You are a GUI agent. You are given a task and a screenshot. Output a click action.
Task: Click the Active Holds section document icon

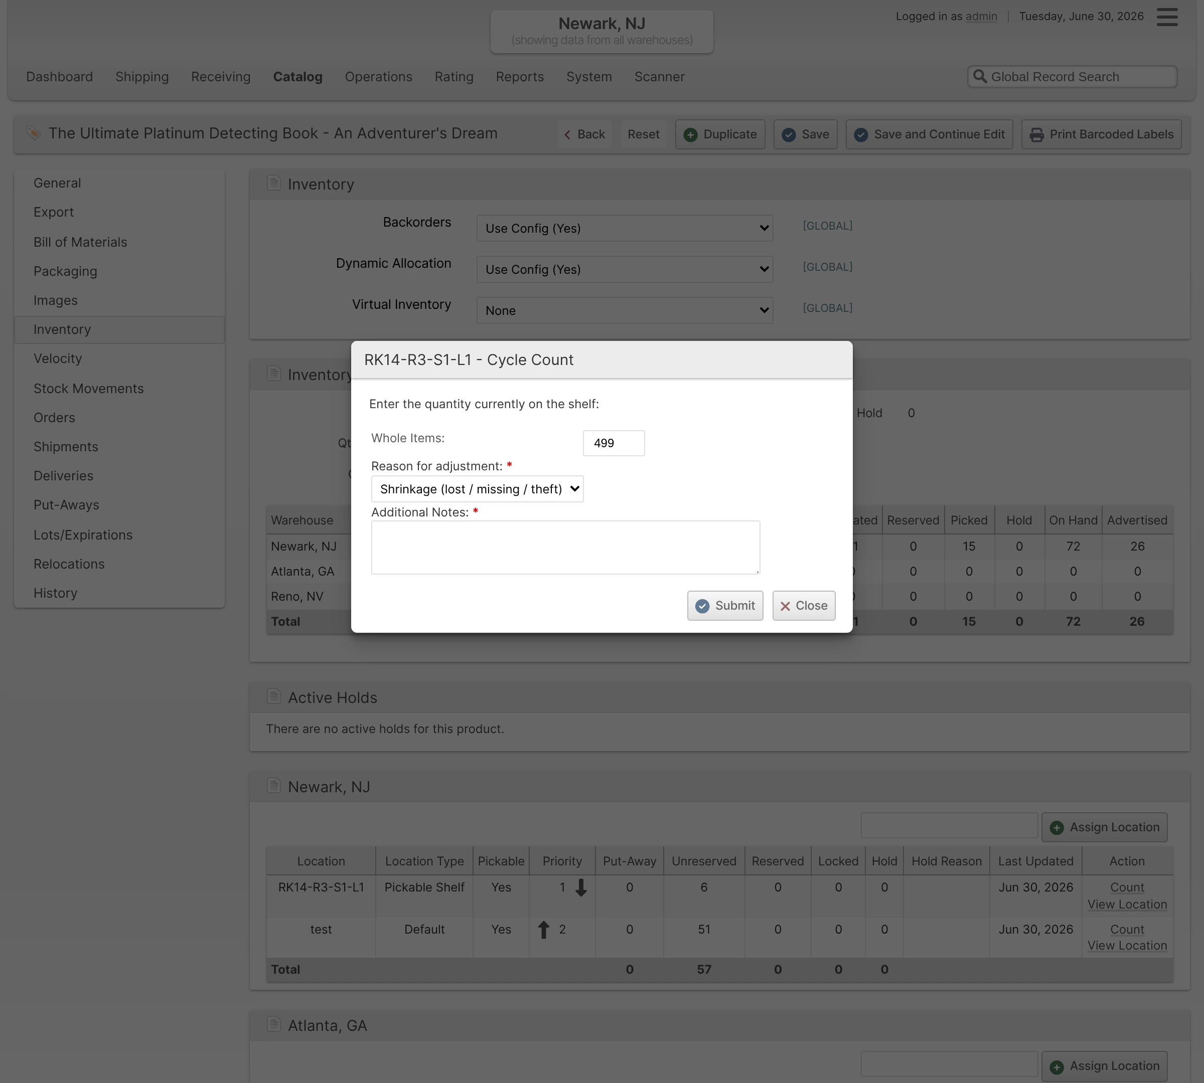[274, 696]
